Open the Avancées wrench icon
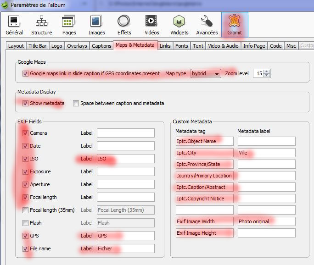 [x=207, y=25]
